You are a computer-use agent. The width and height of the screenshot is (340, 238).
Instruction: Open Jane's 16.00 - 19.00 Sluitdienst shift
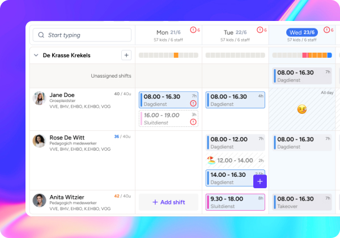click(x=168, y=118)
